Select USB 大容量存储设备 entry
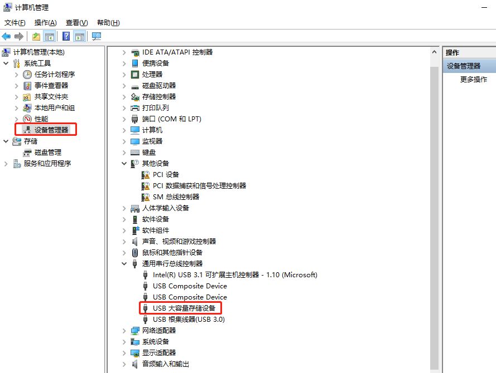This screenshot has height=373, width=496. [x=184, y=308]
